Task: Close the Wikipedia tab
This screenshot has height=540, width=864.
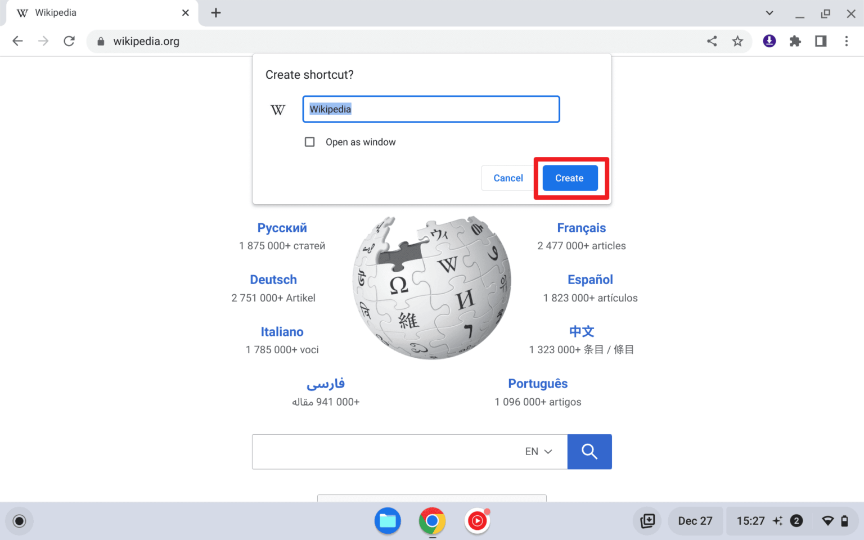Action: coord(186,13)
